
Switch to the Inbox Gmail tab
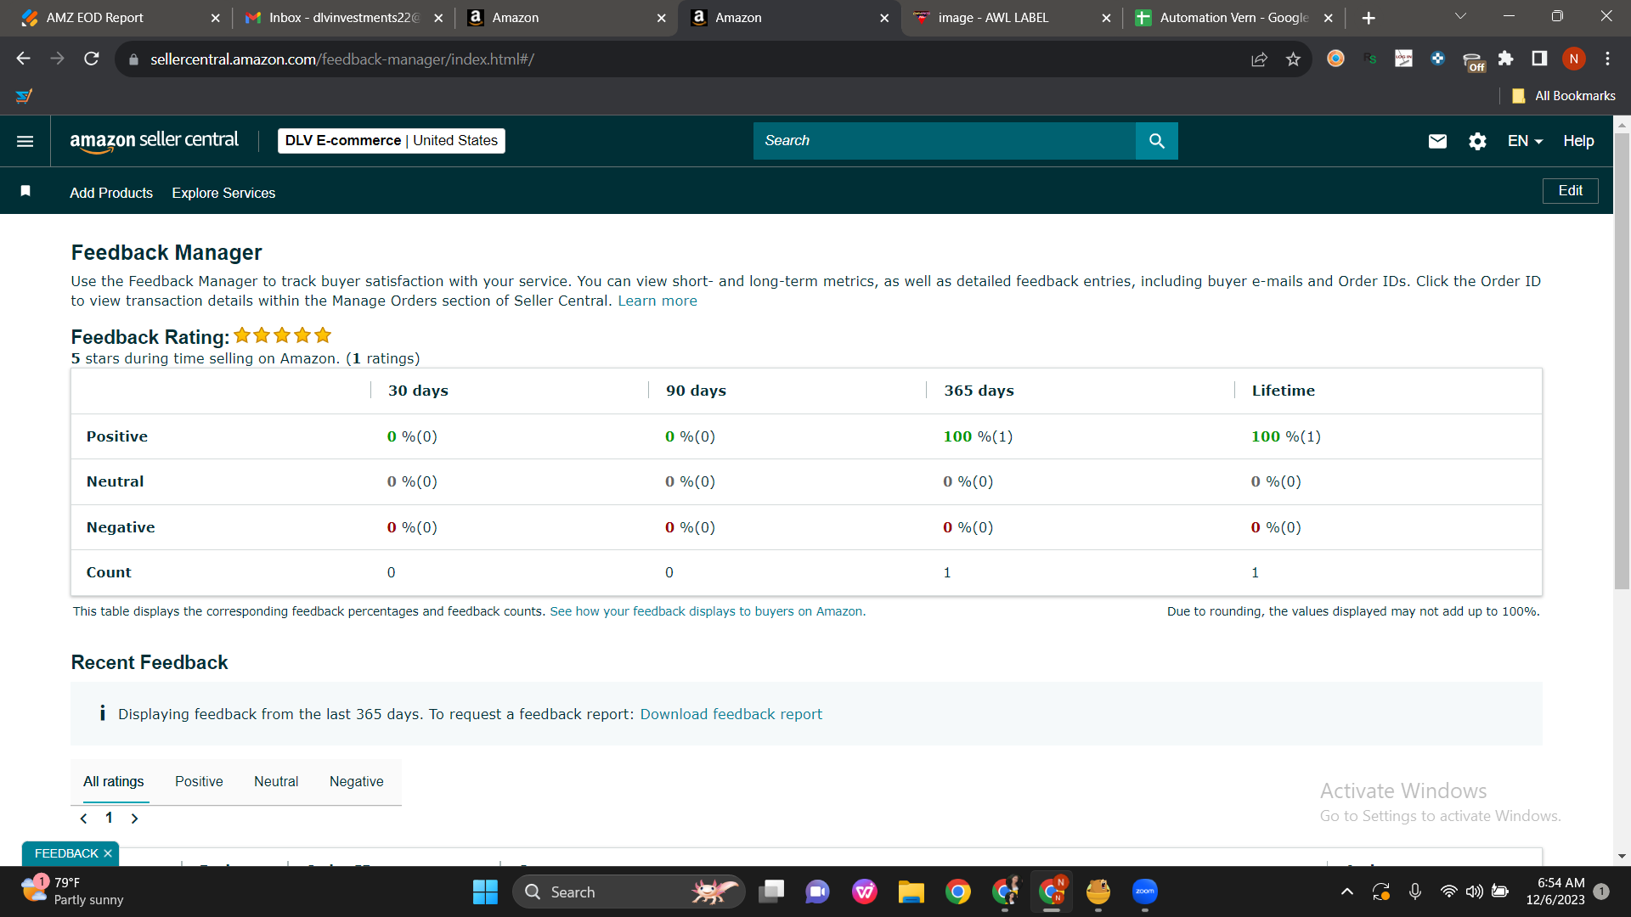[x=344, y=18]
